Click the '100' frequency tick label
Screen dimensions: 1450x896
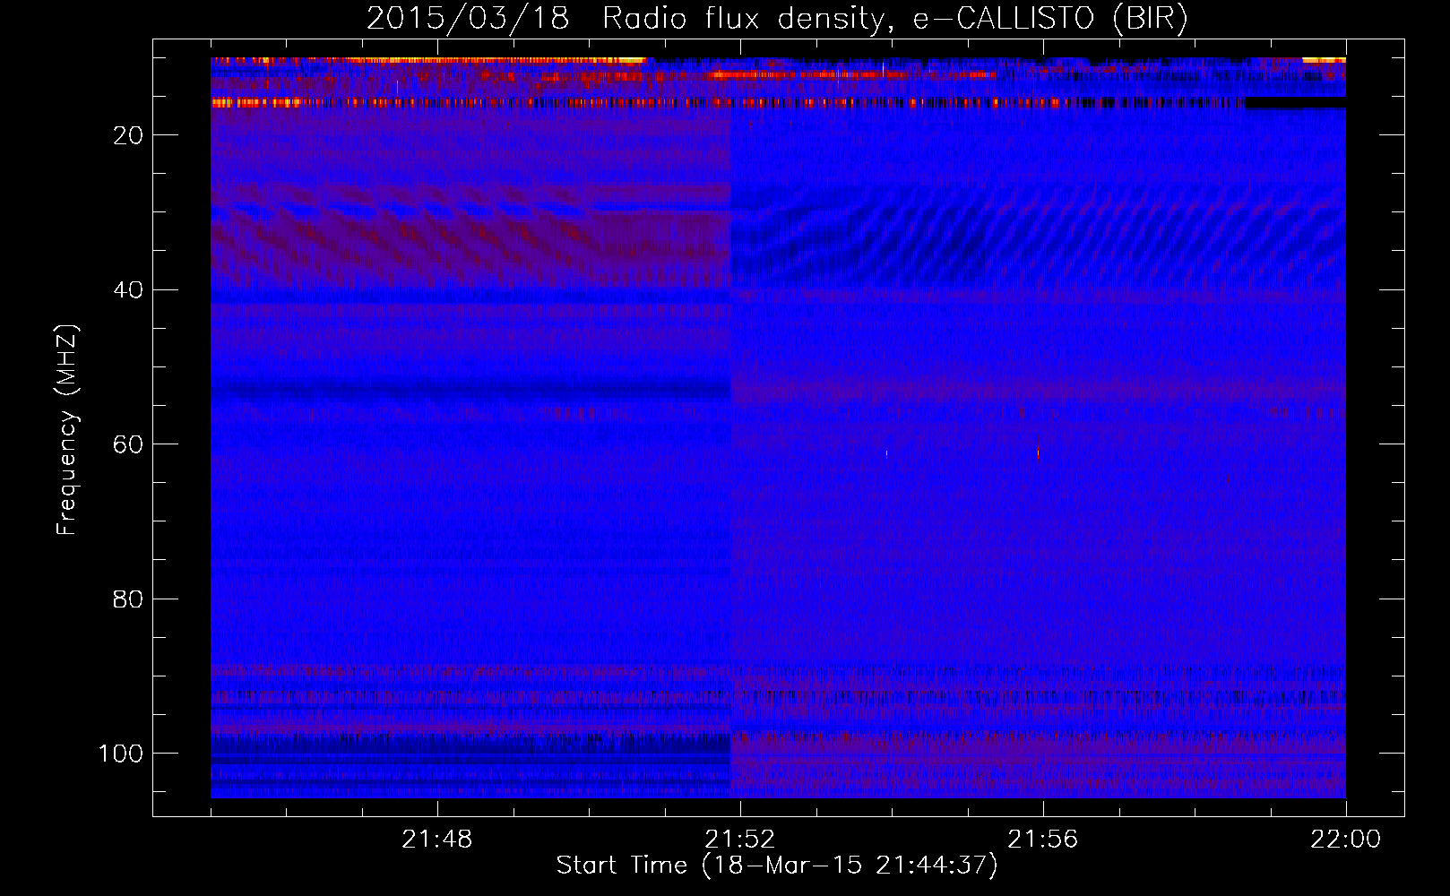pos(121,754)
